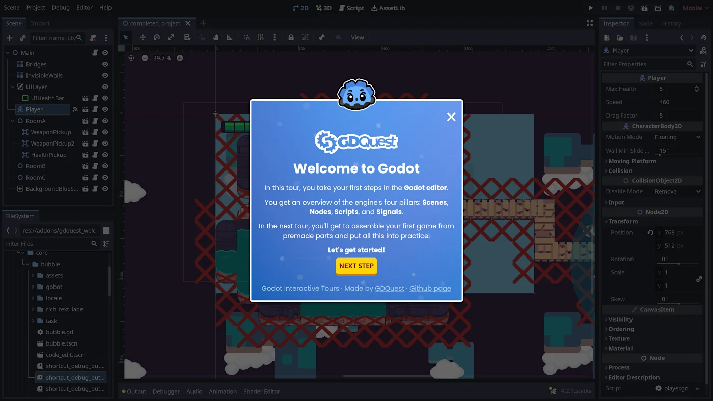
Task: Open the GDQuest link
Action: 390,289
